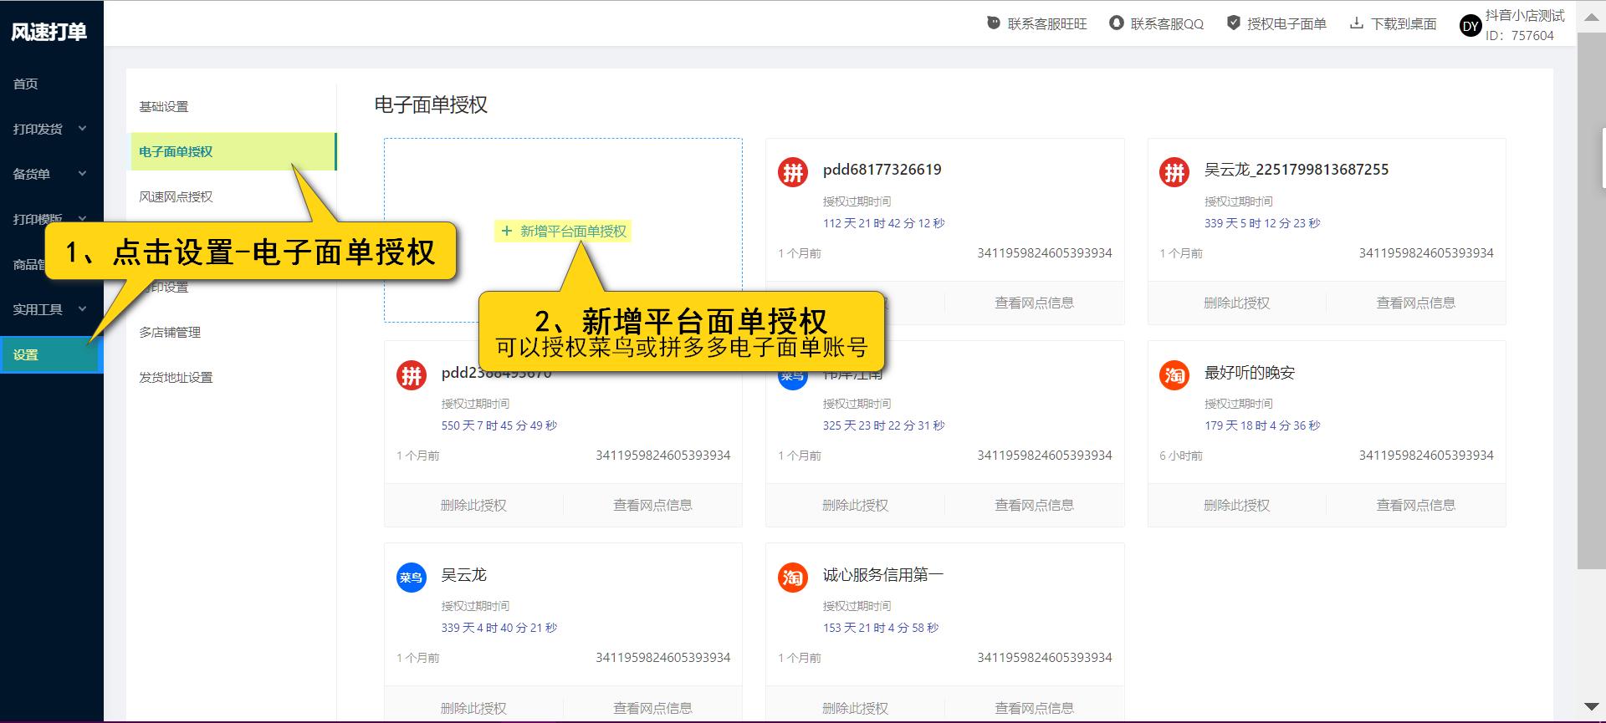
Task: Click Taobao icon of 诚心服务信用第一 card
Action: (x=792, y=578)
